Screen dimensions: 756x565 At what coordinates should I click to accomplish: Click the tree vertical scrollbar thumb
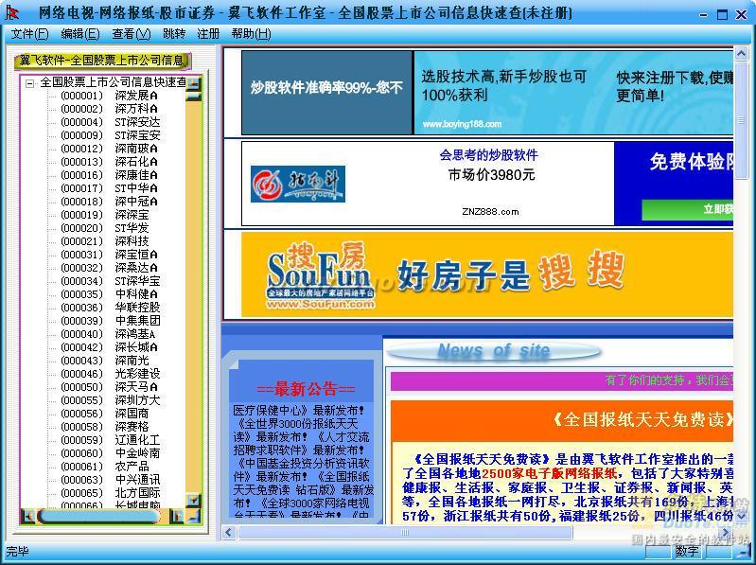point(193,96)
